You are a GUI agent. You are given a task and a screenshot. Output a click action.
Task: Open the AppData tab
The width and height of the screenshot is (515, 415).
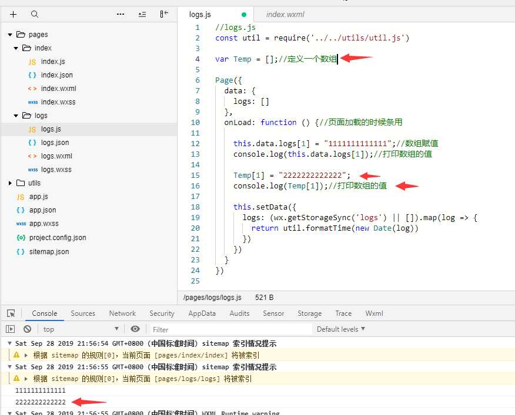point(202,313)
